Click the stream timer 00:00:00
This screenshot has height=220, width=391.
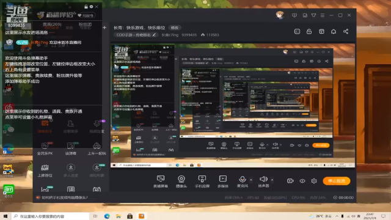point(343,197)
